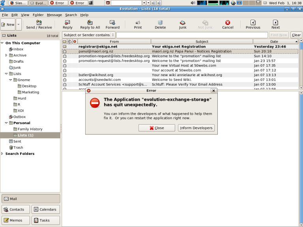
Task: Expand the Search Folders tree
Action: [x=2, y=154]
